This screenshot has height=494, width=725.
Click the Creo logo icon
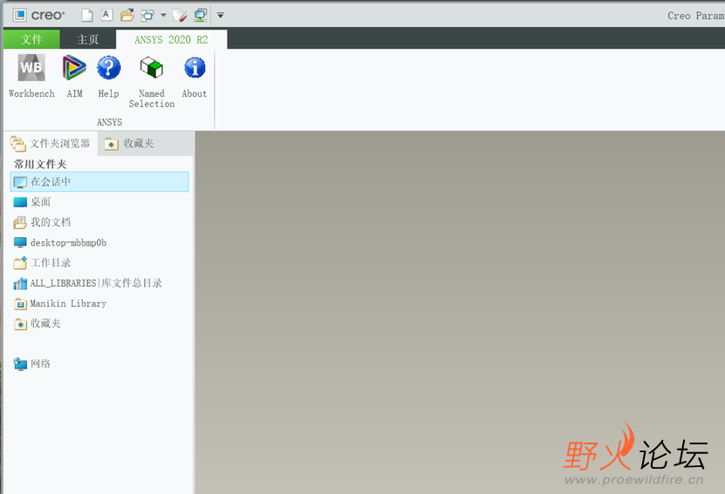19,15
